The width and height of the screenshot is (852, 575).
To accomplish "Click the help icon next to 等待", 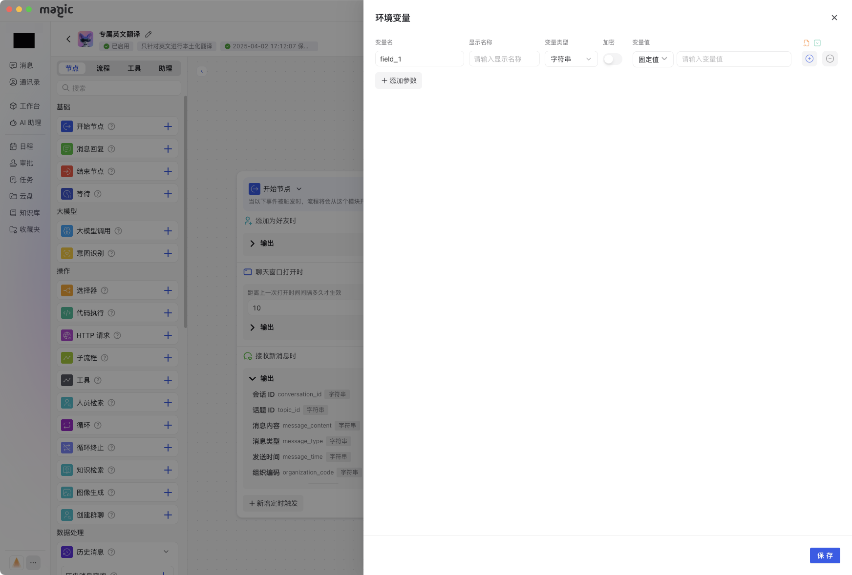I will pyautogui.click(x=98, y=194).
